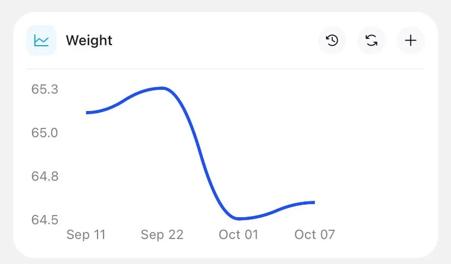This screenshot has width=451, height=264.
Task: Select the Oct 07 date label
Action: point(315,235)
